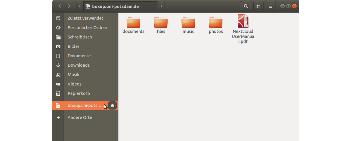Image resolution: width=352 pixels, height=141 pixels.
Task: Open the hamburger menu button
Action: (271, 6)
